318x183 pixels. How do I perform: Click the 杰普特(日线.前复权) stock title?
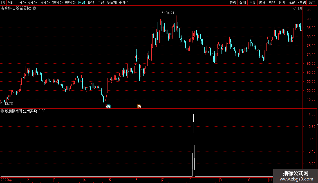[x=16, y=8]
